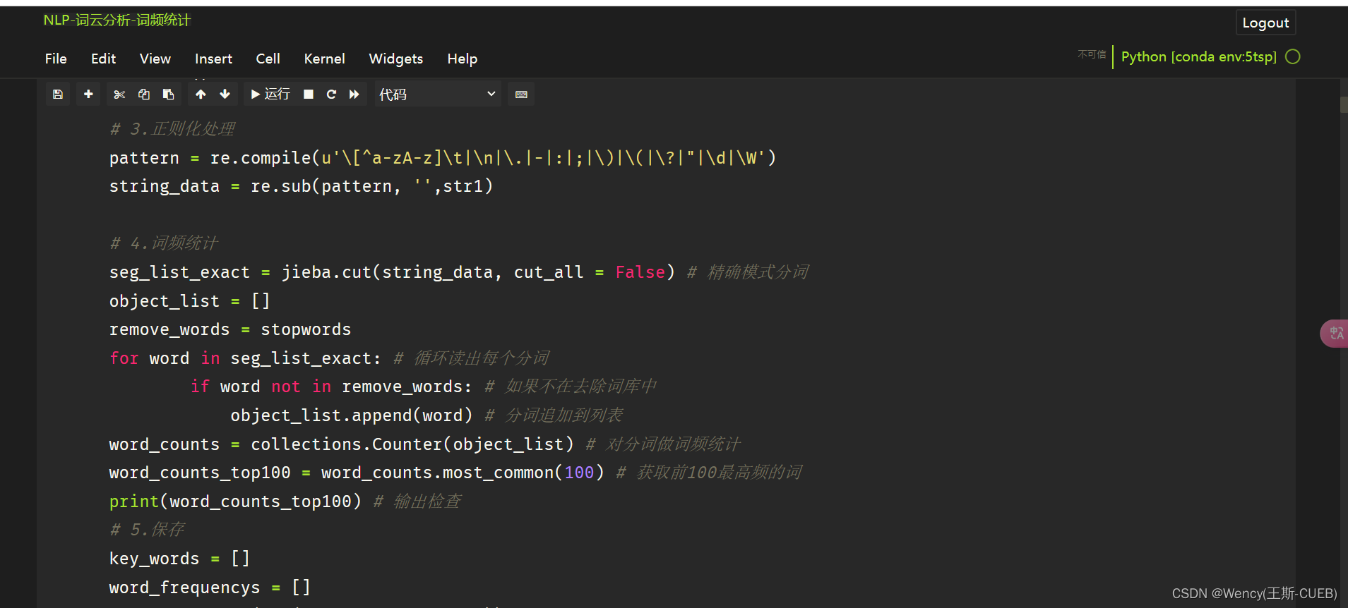Insert a new cell with plus icon
The width and height of the screenshot is (1348, 608).
88,94
